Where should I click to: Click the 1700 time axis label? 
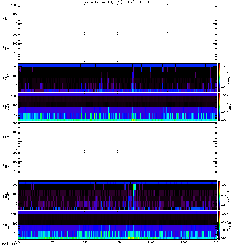click(118, 242)
